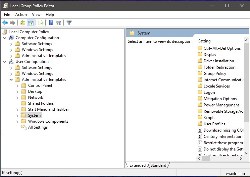Click the horizontal scrollbar right arrow
The height and width of the screenshot is (177, 250).
pos(241,159)
